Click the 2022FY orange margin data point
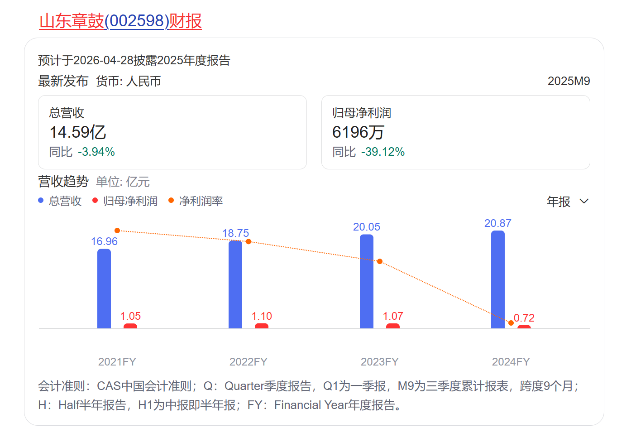 pos(249,241)
